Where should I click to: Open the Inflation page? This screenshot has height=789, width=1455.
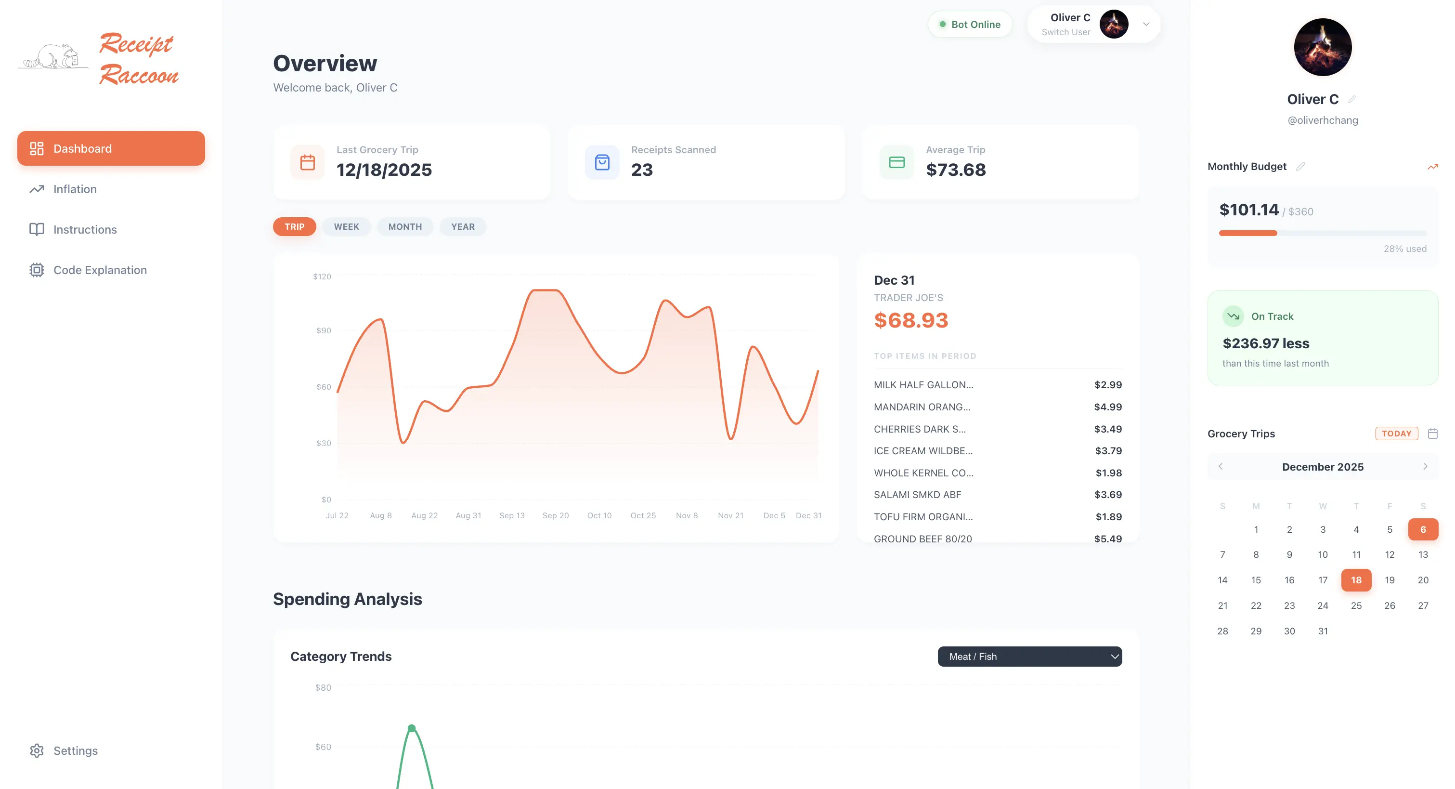pos(75,189)
